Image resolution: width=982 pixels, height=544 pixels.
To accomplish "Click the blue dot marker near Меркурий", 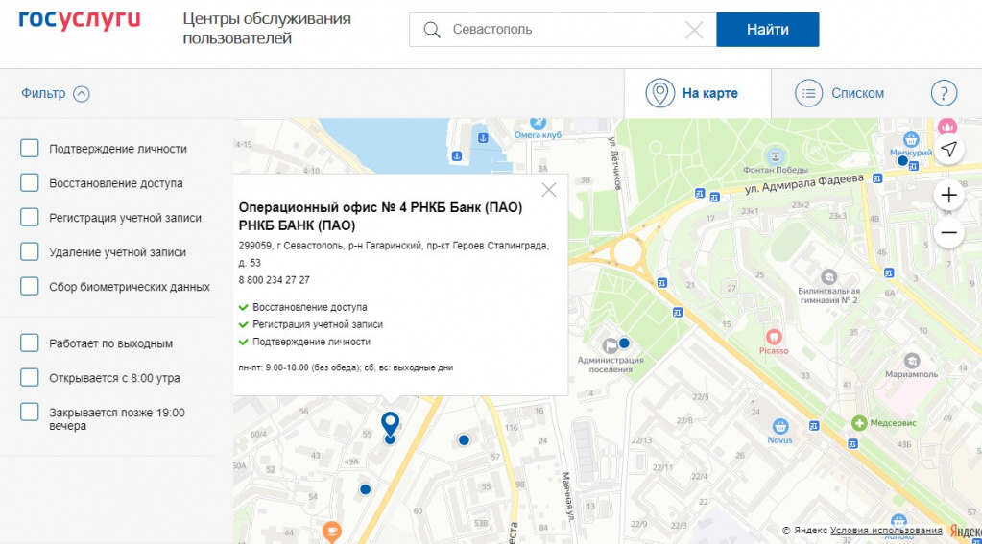I will tap(902, 161).
